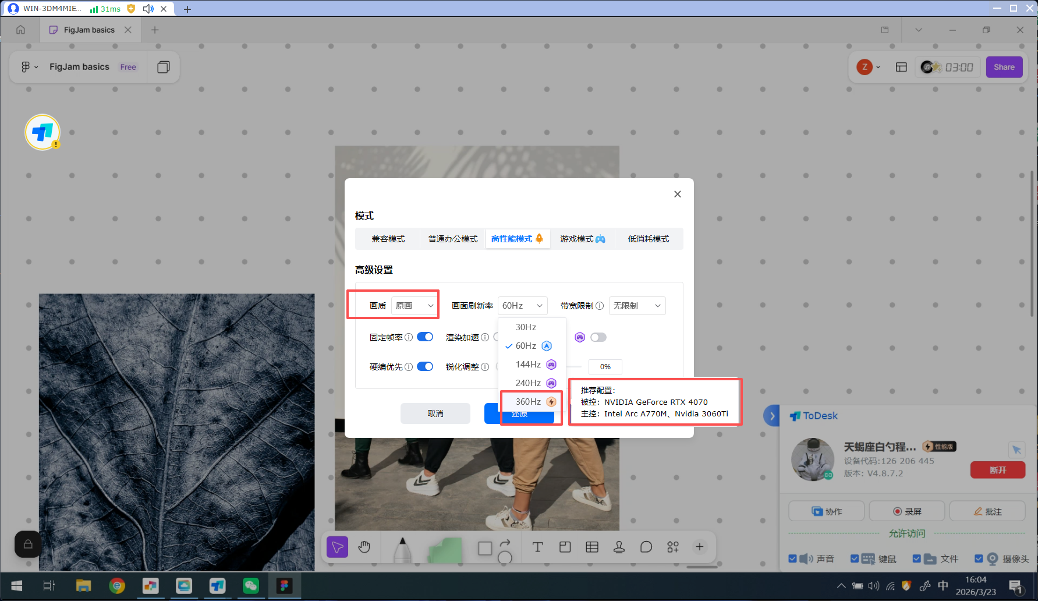Click the 协作 collaboration button
The height and width of the screenshot is (601, 1038).
click(x=826, y=511)
